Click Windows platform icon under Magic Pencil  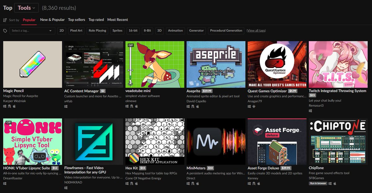(x=5, y=106)
